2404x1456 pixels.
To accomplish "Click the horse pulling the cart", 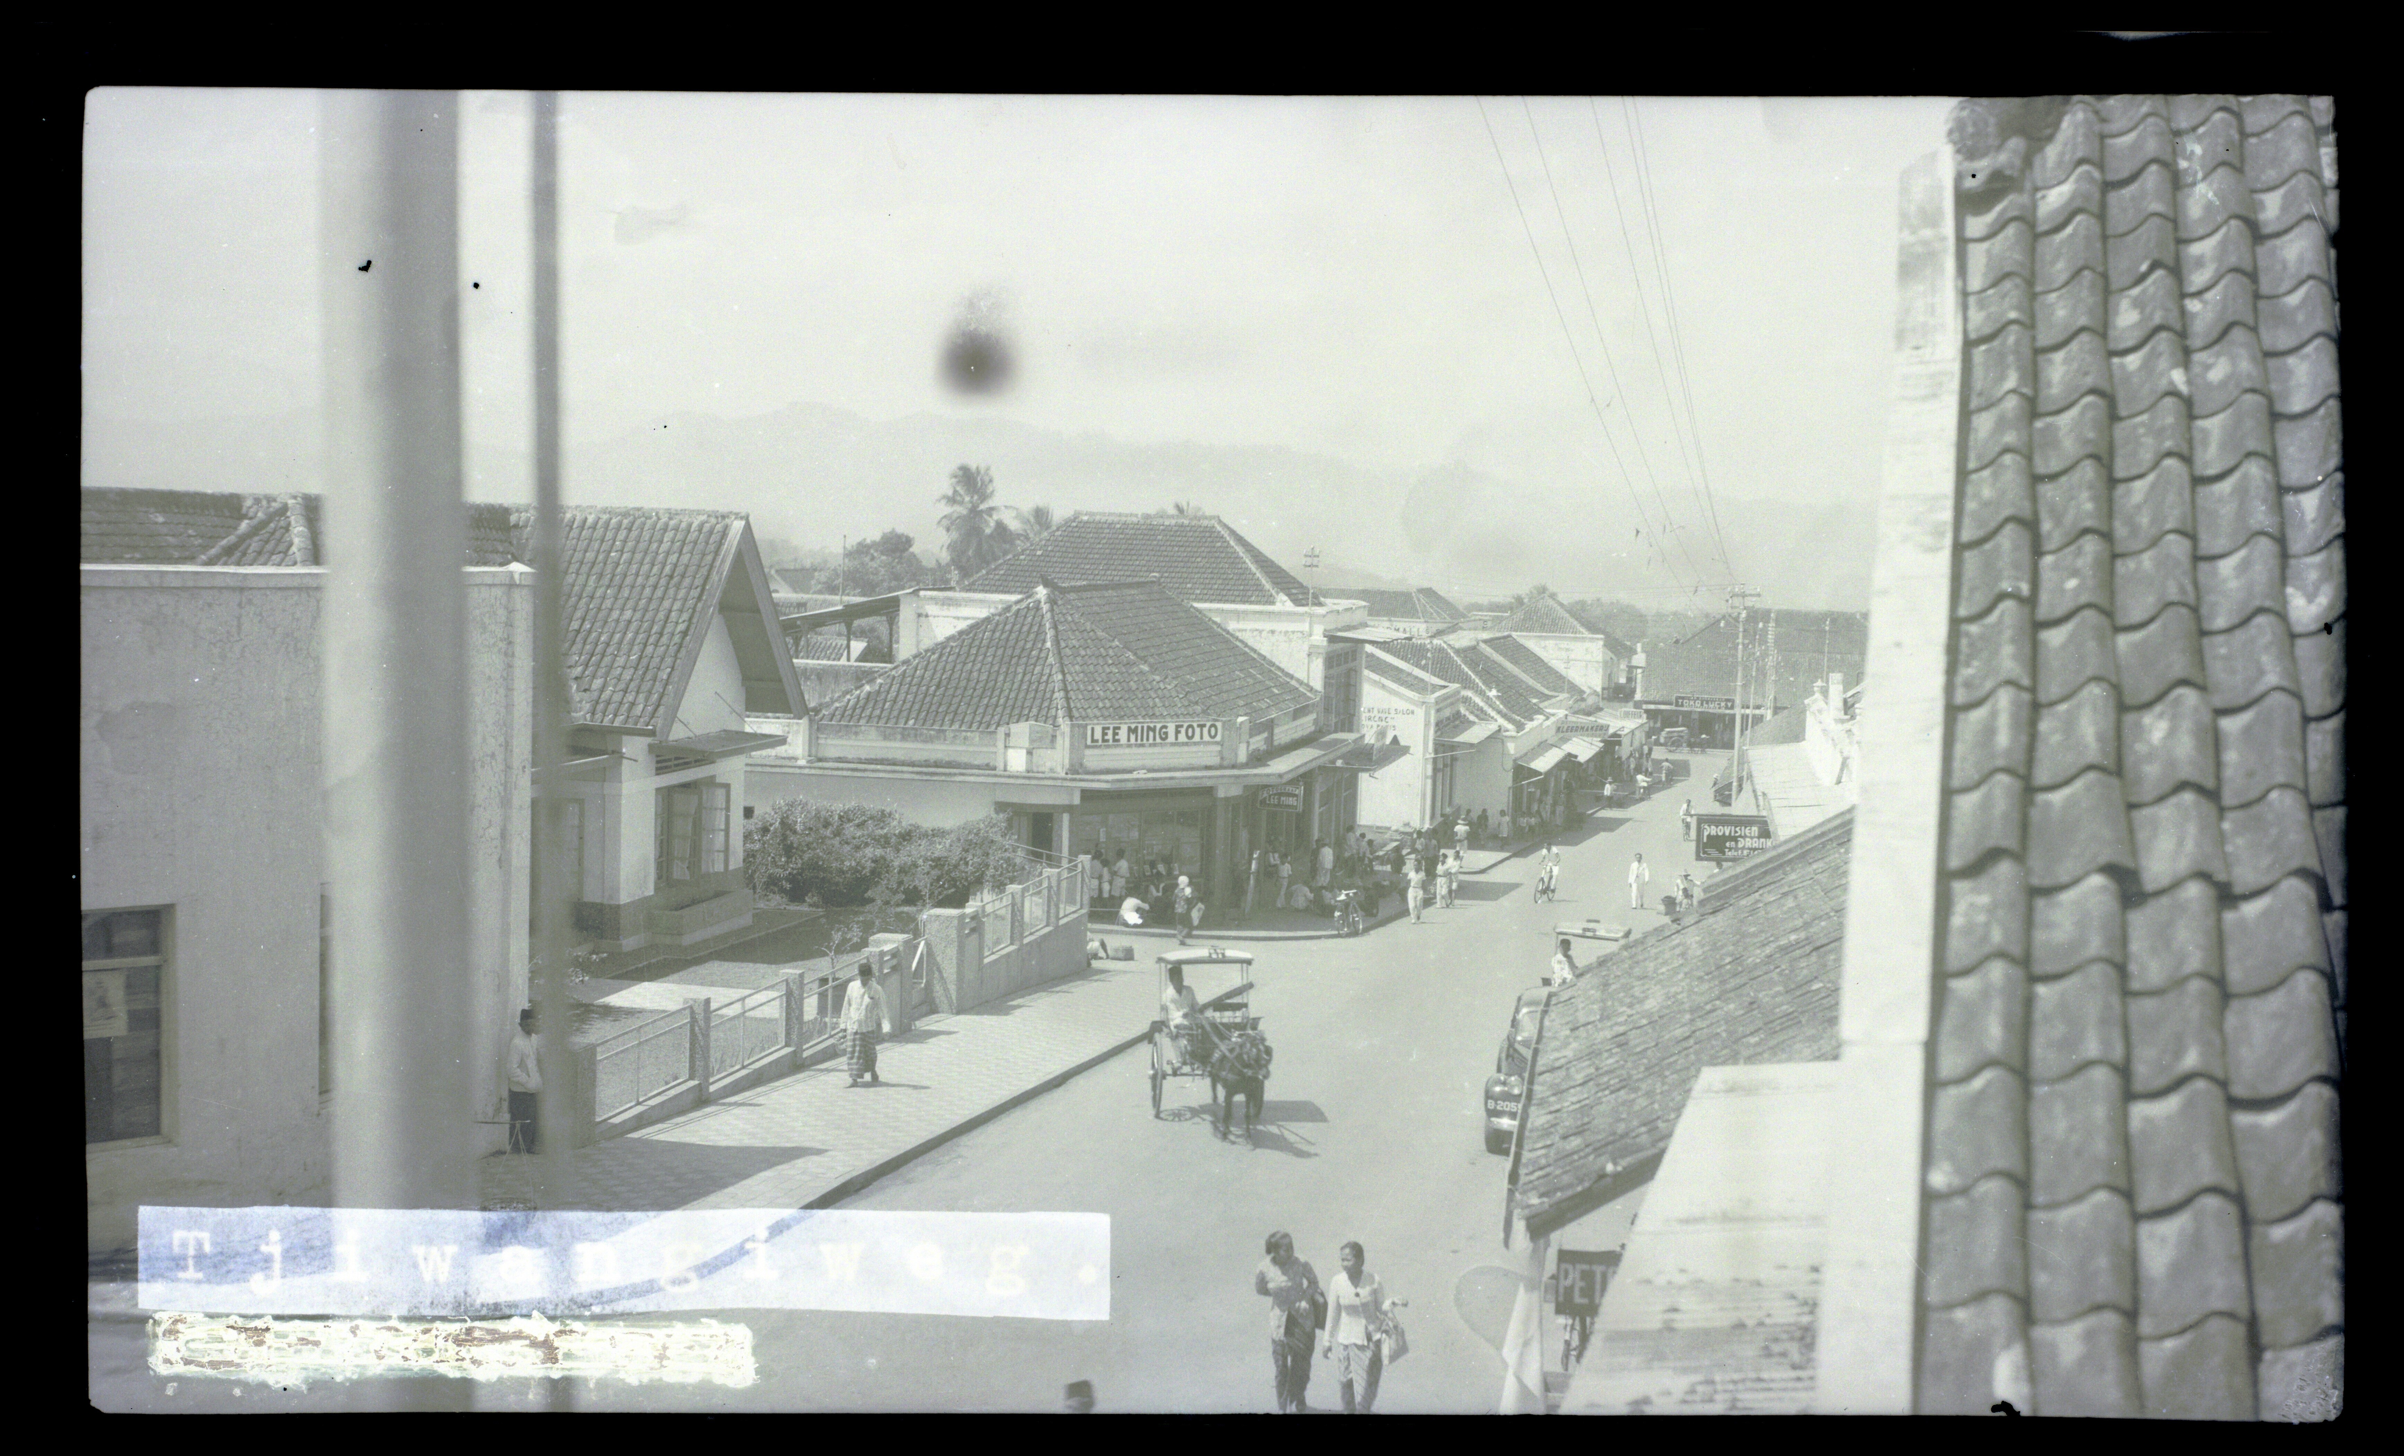I will 1240,1073.
